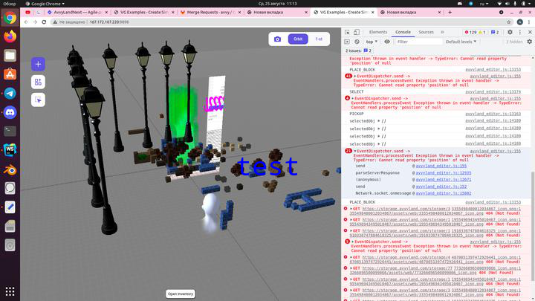Click the PLACE_BLOCK log above GET errors

click(x=362, y=202)
